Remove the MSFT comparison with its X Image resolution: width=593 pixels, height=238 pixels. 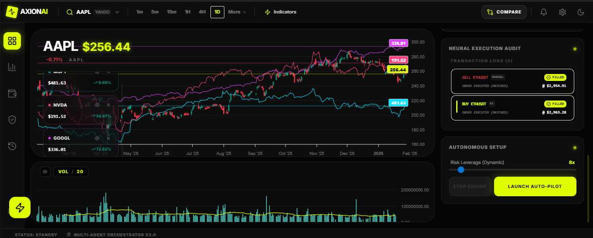pos(108,72)
